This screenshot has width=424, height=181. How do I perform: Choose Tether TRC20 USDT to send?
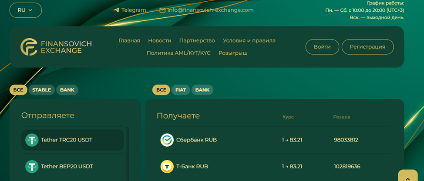coord(72,140)
